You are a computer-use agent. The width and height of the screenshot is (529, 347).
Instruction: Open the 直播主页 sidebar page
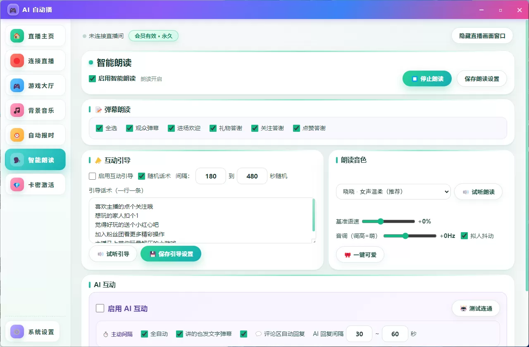pyautogui.click(x=35, y=36)
